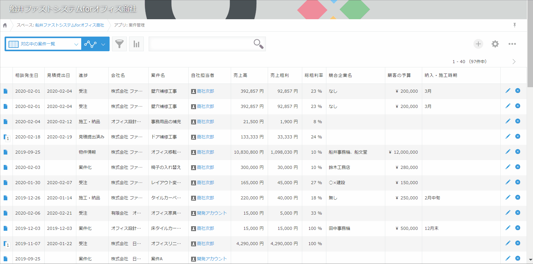Select the 4,290,000 円 sales cell
The width and height of the screenshot is (533, 264).
point(250,244)
